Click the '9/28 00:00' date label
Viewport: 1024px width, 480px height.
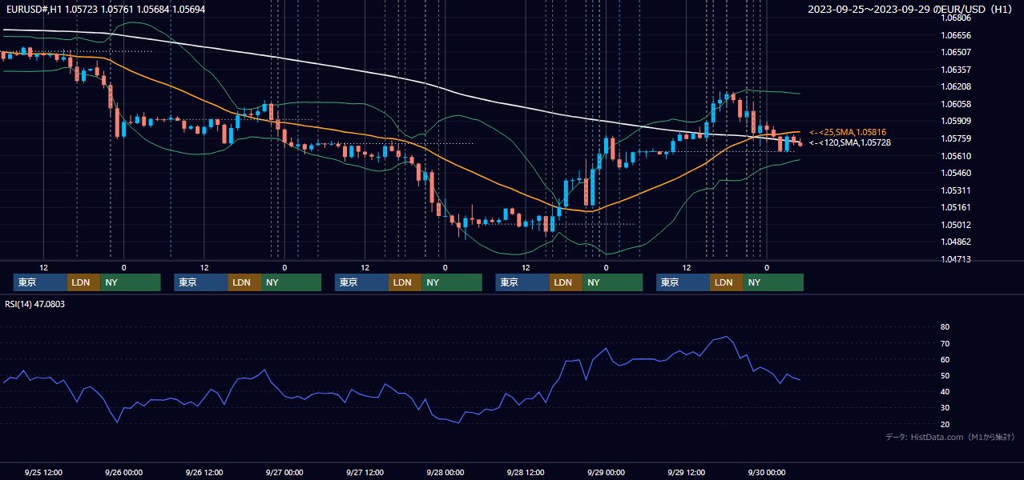pyautogui.click(x=445, y=472)
